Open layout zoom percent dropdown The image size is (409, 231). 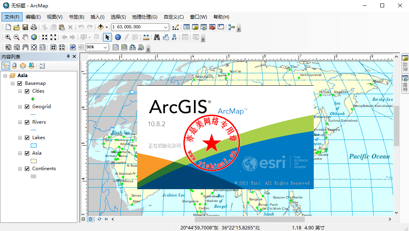click(105, 47)
